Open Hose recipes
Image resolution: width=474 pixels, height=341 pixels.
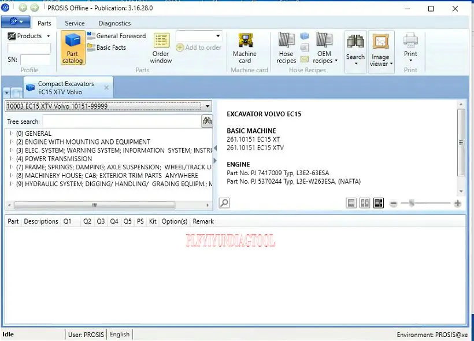(286, 49)
